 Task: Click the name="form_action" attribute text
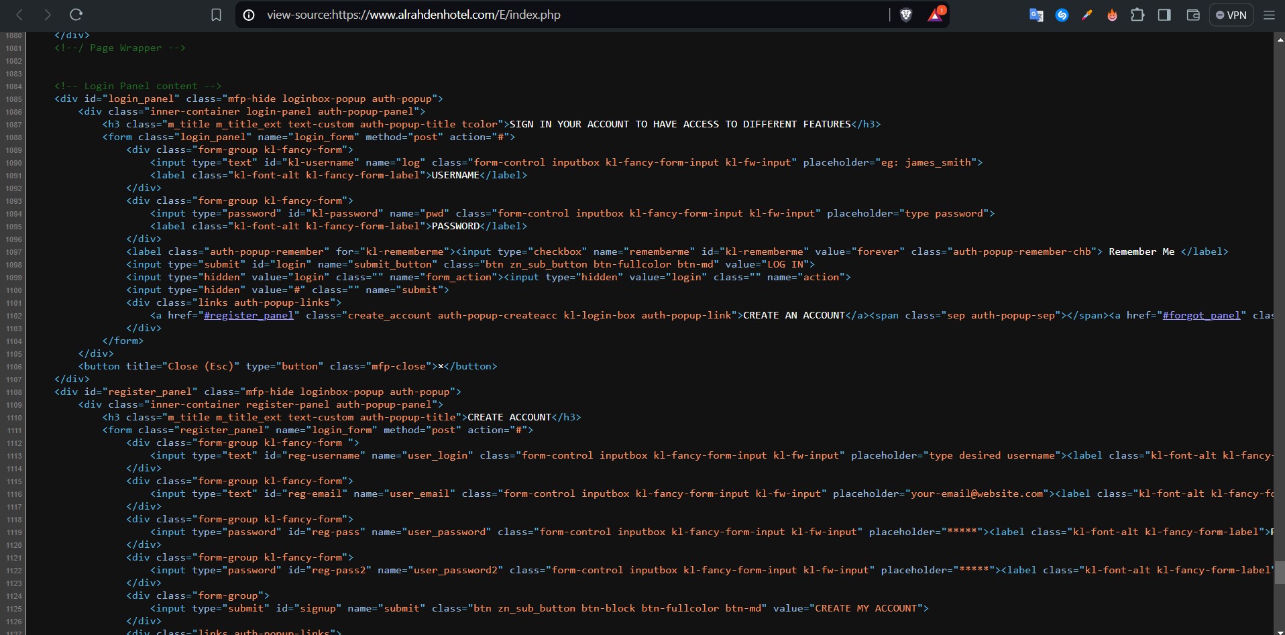pos(443,277)
